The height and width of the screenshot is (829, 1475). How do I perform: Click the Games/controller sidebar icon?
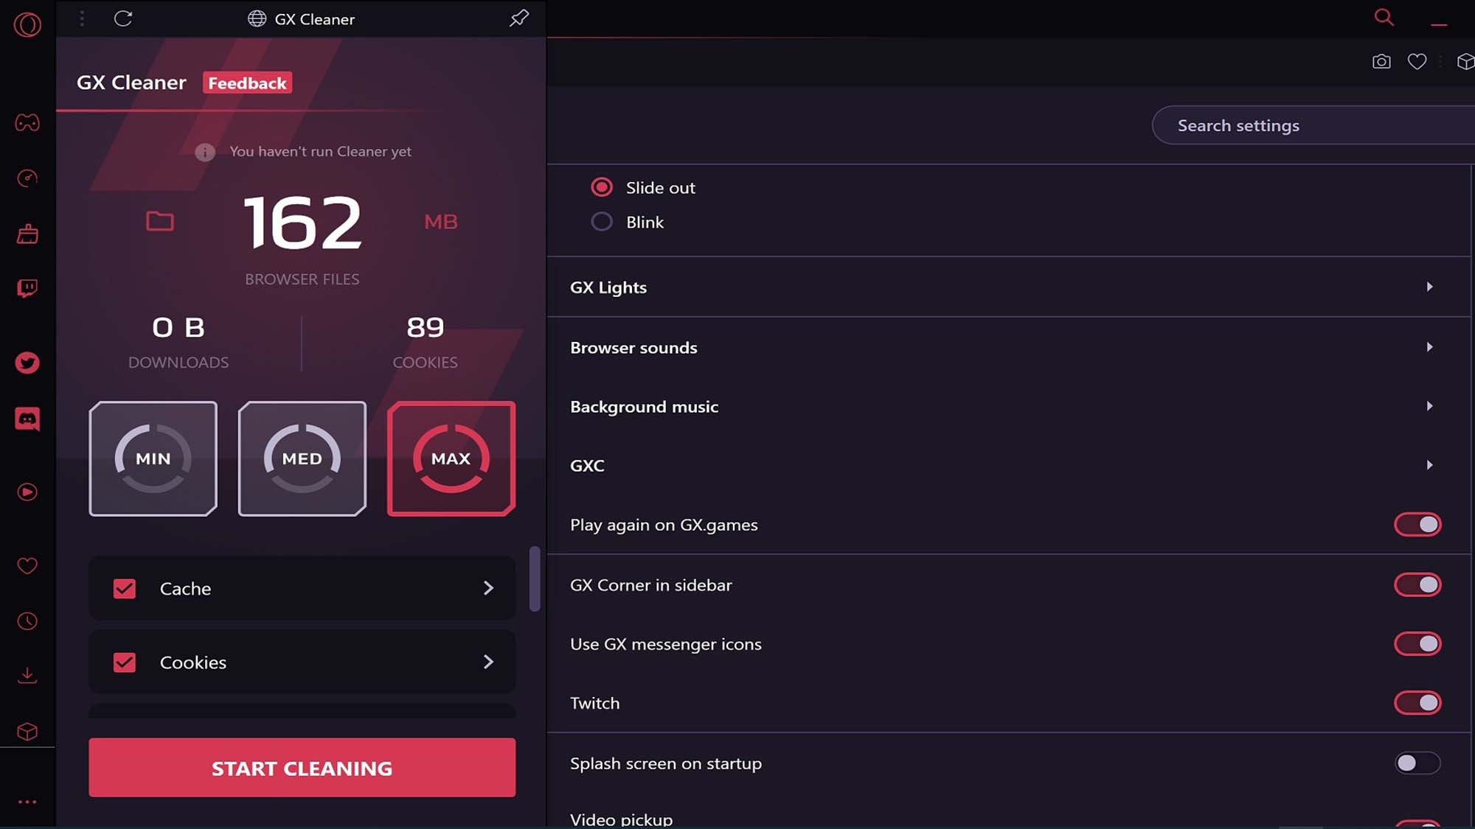[27, 122]
